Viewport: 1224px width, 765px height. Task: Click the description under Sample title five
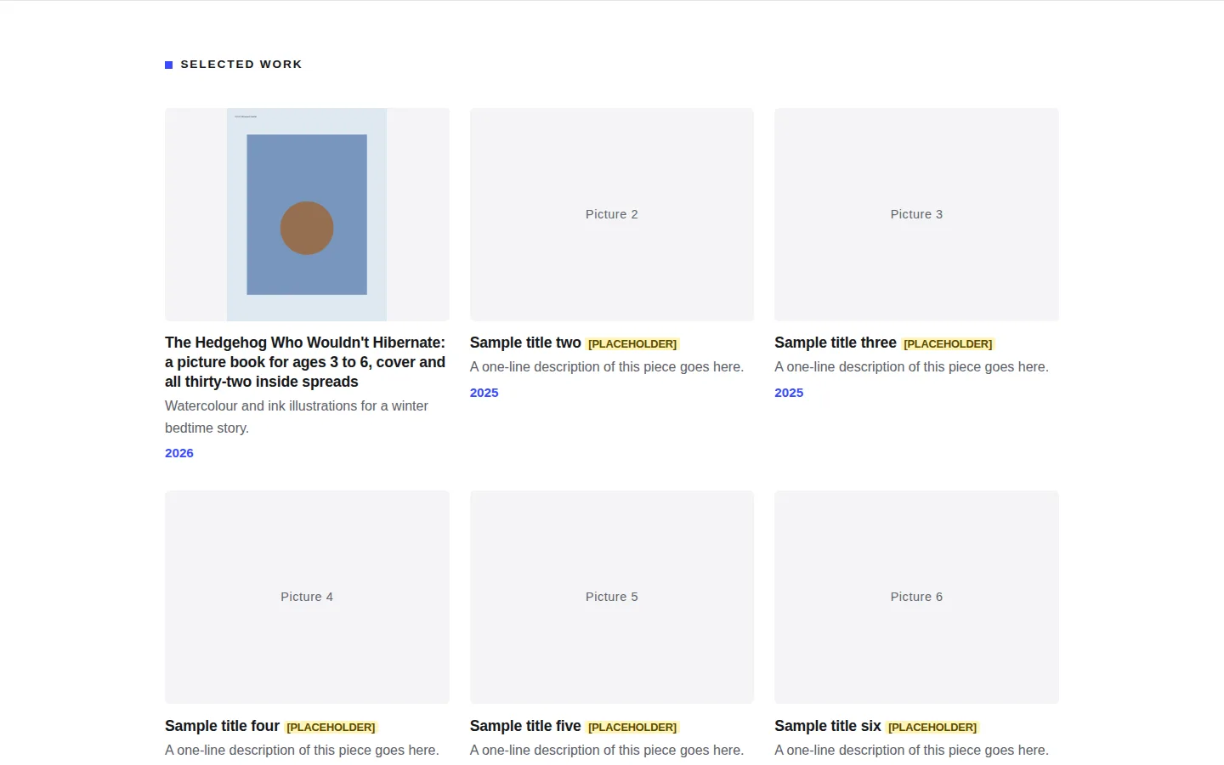(607, 751)
